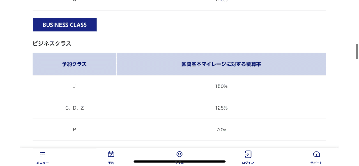Tap the black home indicator bar
Viewport: 359px width, 166px height.
179,162
